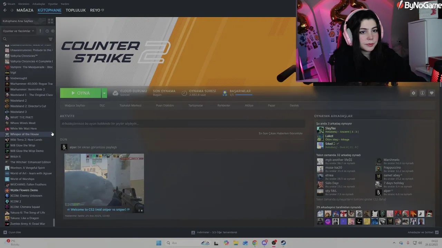Click the library search magnifier icon
This screenshot has height=248, width=442.
(x=5, y=39)
